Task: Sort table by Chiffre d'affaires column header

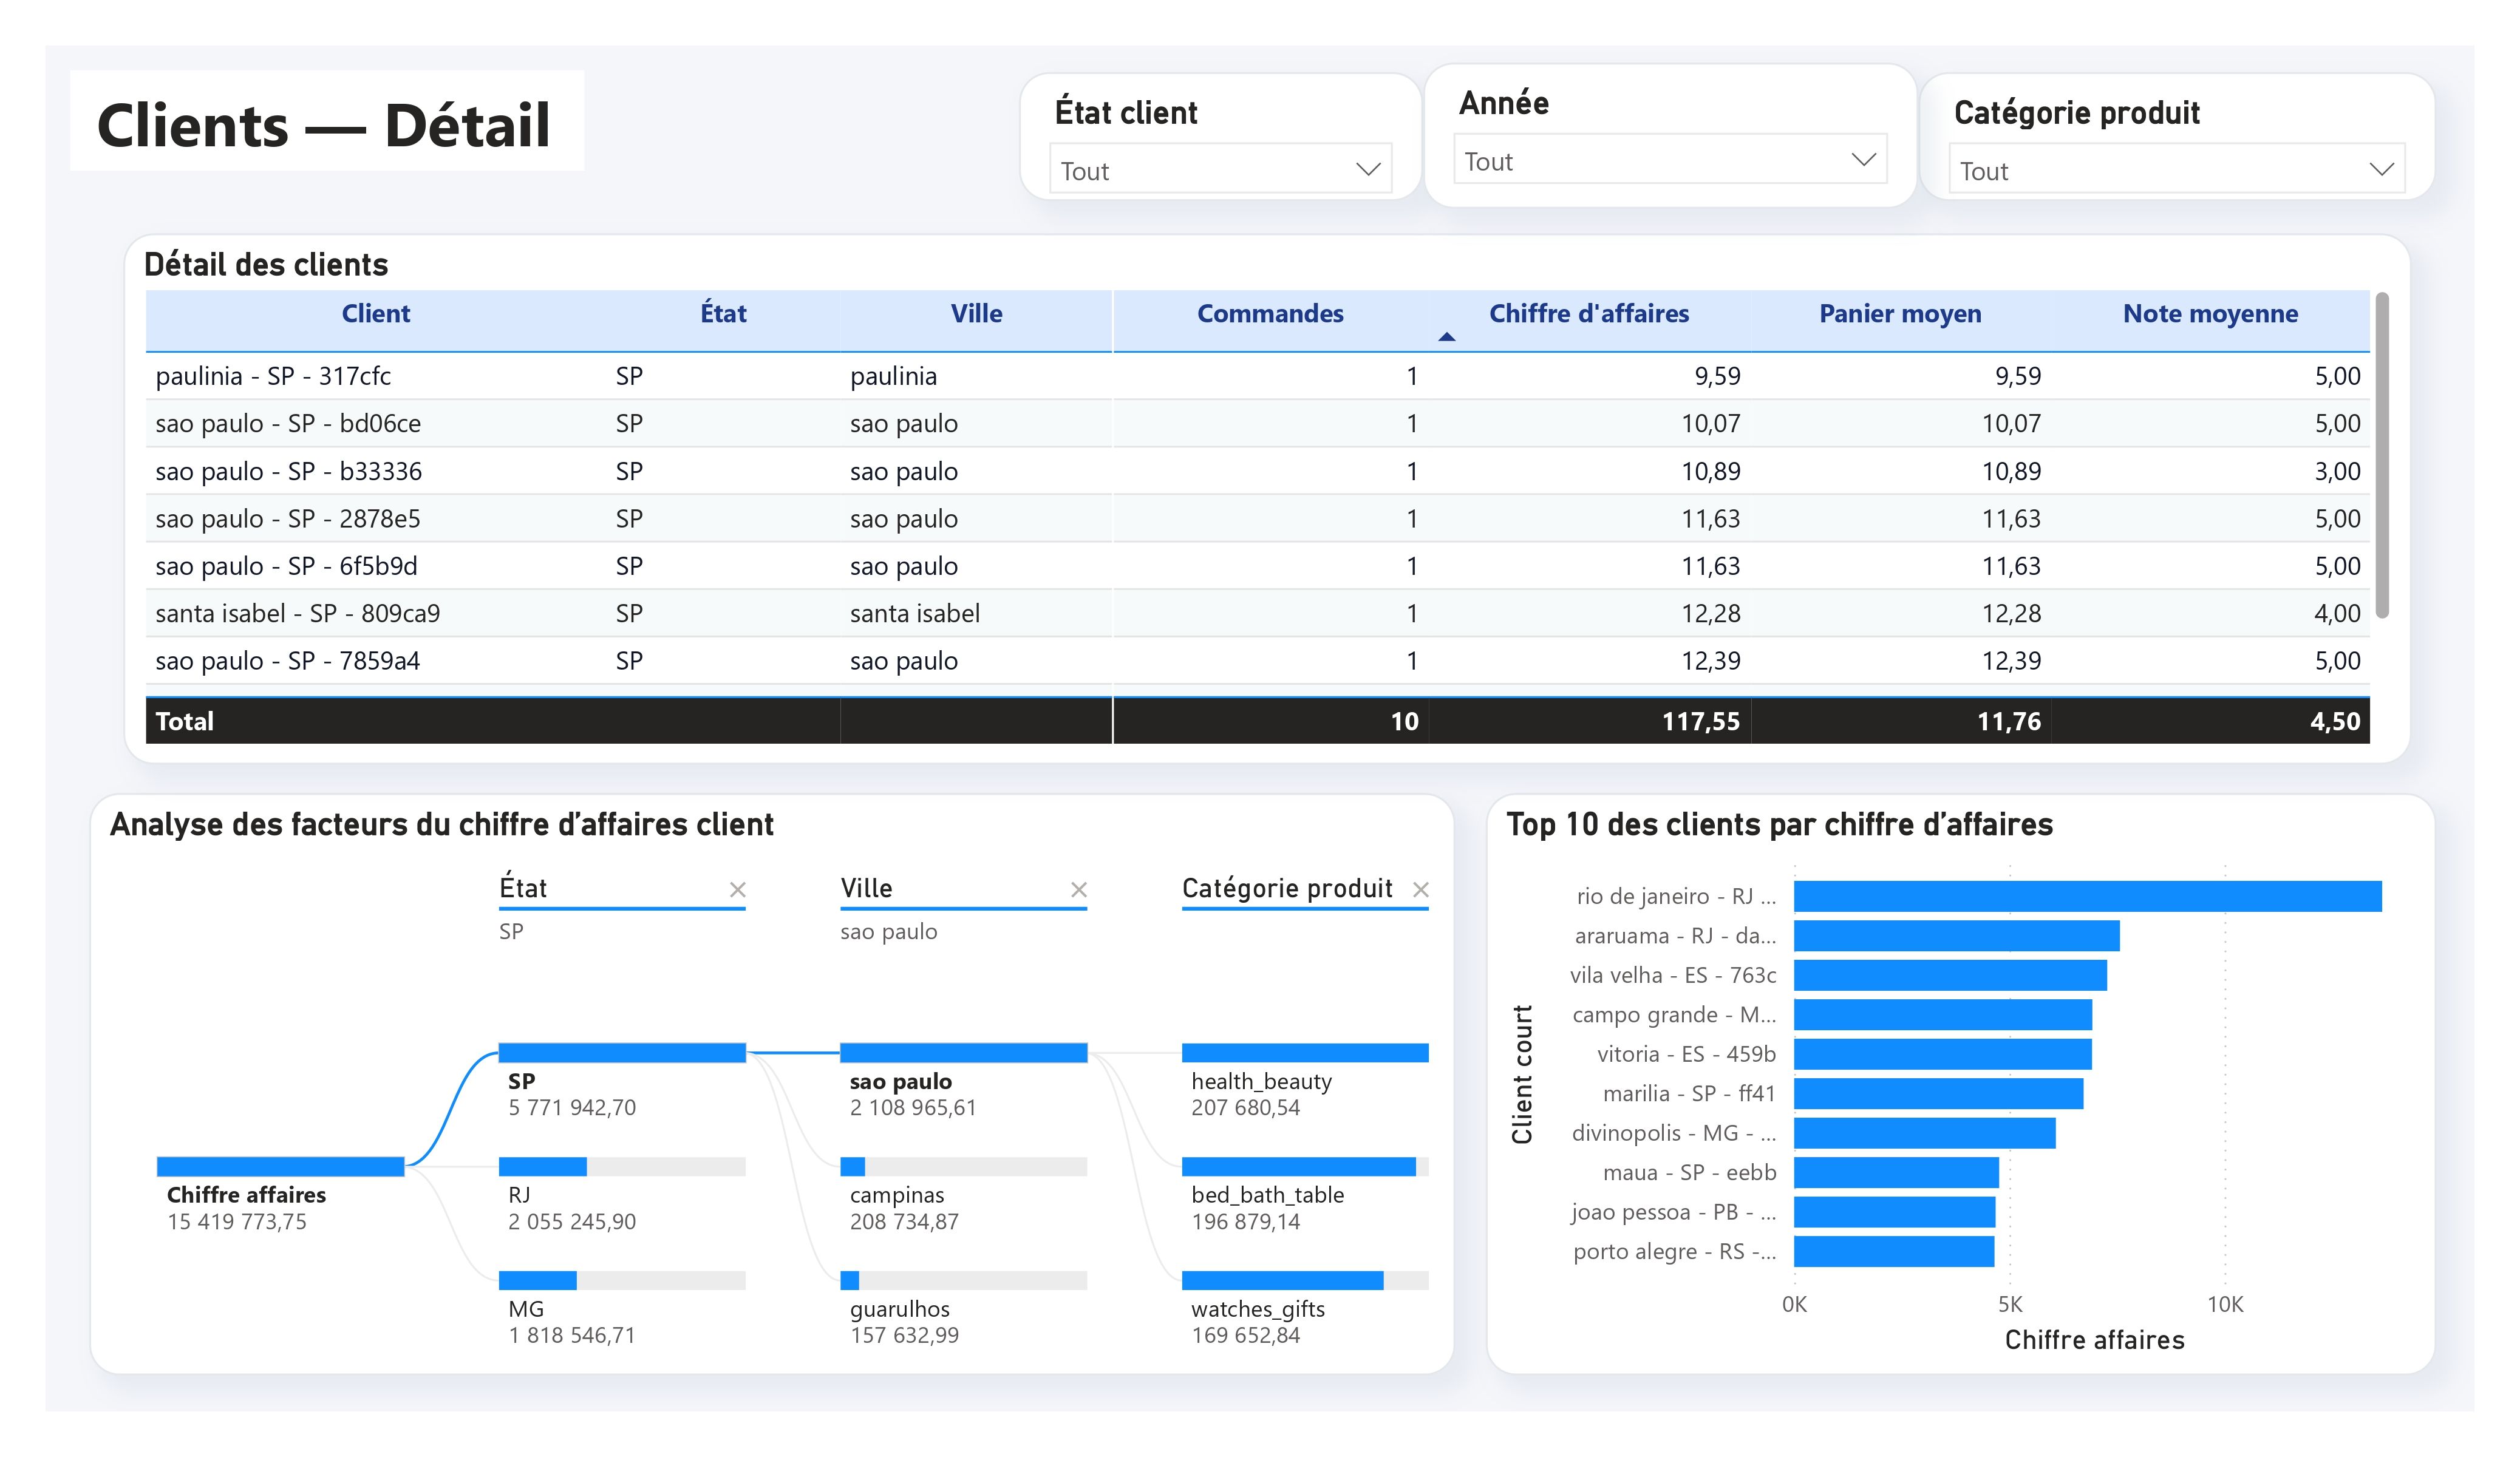Action: coord(1588,314)
